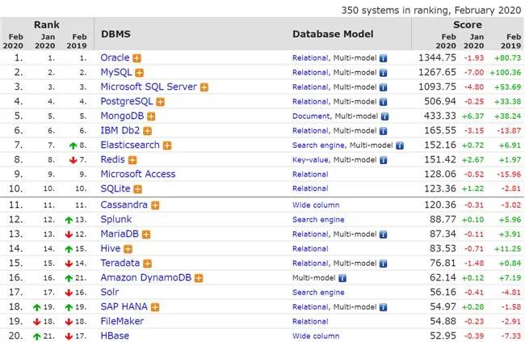Viewport: 525px width, 342px height.
Task: Open the Elasticsearch database page
Action: (x=130, y=146)
